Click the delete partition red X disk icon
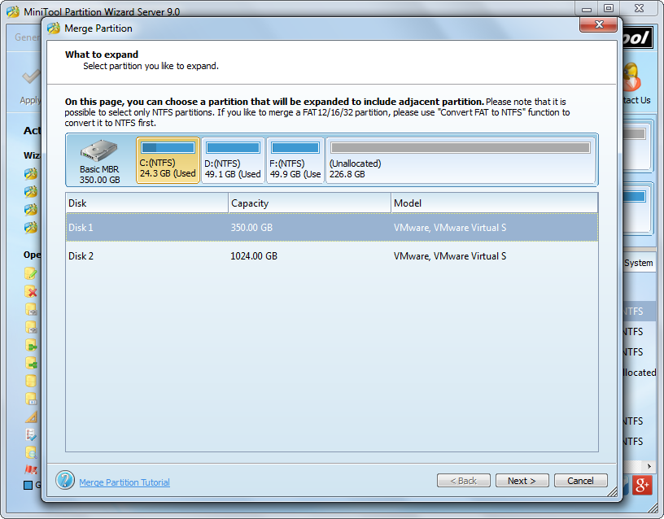This screenshot has height=519, width=664. (x=31, y=291)
